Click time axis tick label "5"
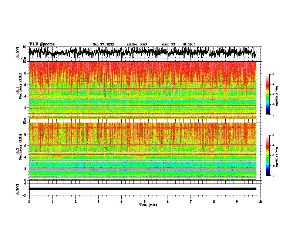Image resolution: width=293 pixels, height=226 pixels. tap(145, 202)
